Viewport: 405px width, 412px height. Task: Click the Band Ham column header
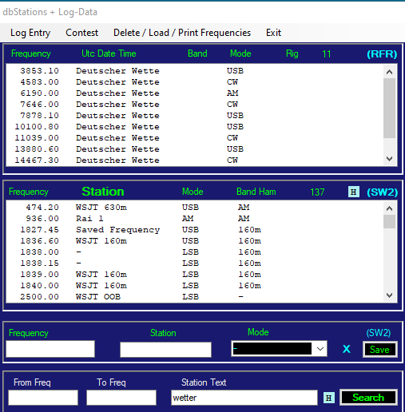pyautogui.click(x=256, y=192)
